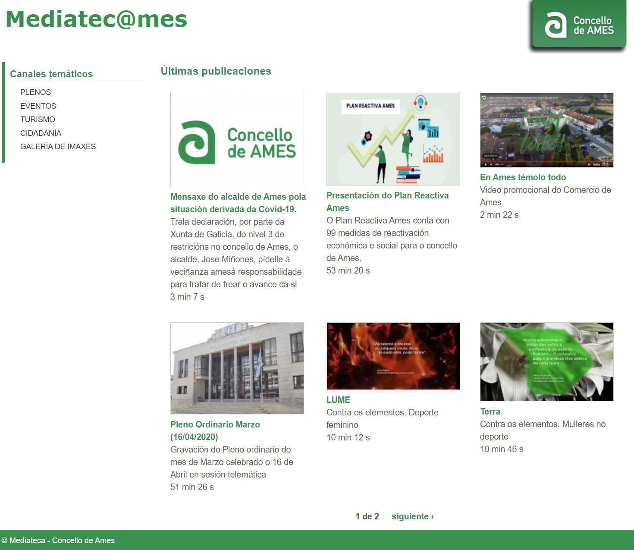Click the O Plan Reactiva Ames conta description
Viewport: 634px width, 550px height.
click(x=392, y=239)
